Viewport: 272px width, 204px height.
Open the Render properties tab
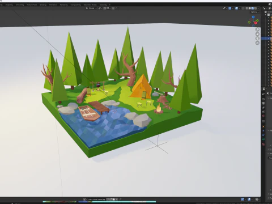pos(263,99)
